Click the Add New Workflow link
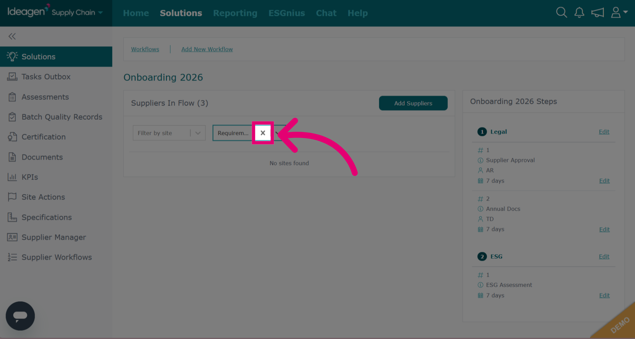 pyautogui.click(x=207, y=49)
